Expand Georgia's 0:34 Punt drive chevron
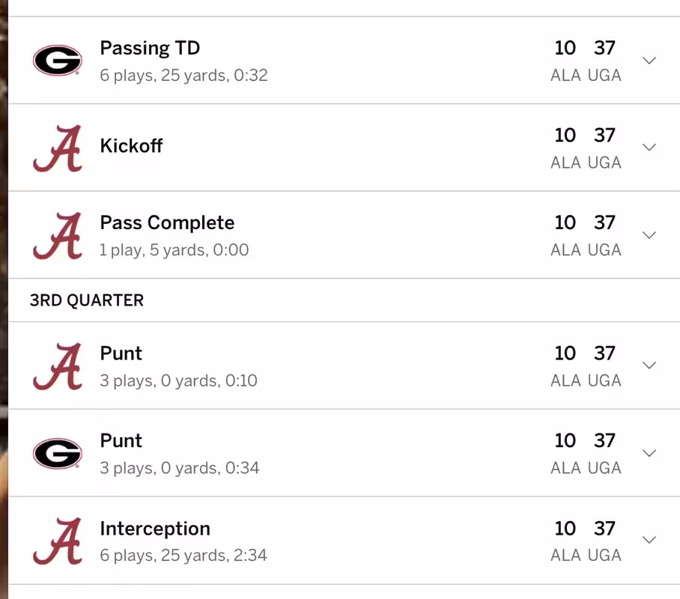This screenshot has width=680, height=599. click(649, 453)
